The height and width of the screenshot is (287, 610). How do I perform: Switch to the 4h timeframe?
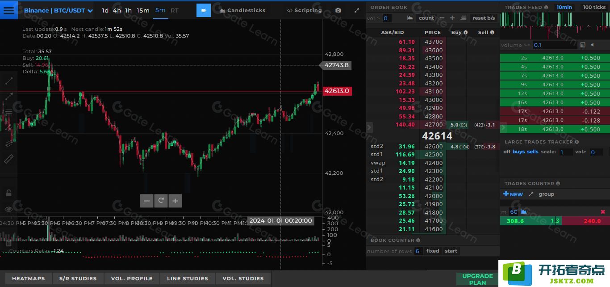(117, 10)
